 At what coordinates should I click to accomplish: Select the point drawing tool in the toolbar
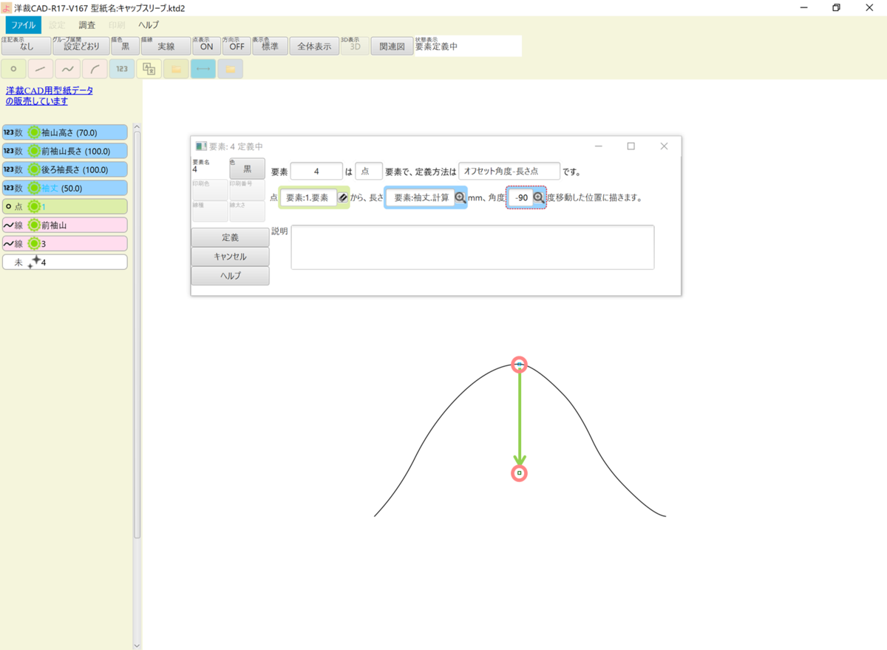[13, 68]
